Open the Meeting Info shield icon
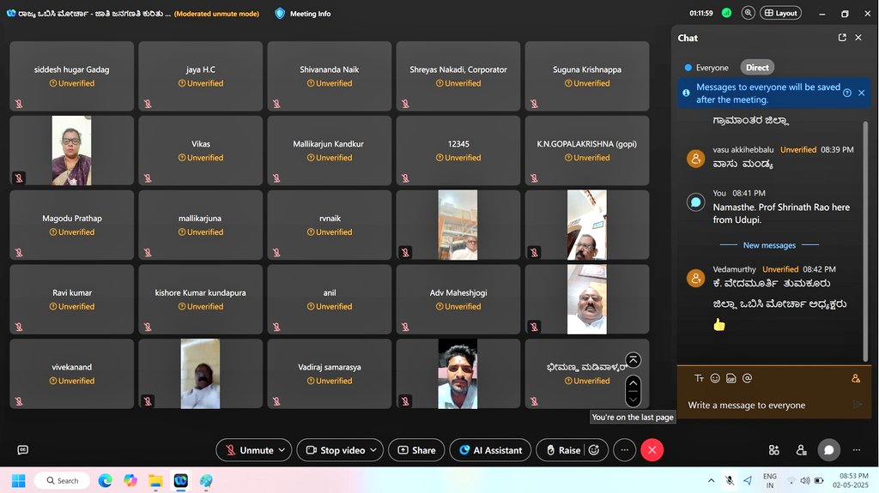This screenshot has width=879, height=493. coord(280,14)
